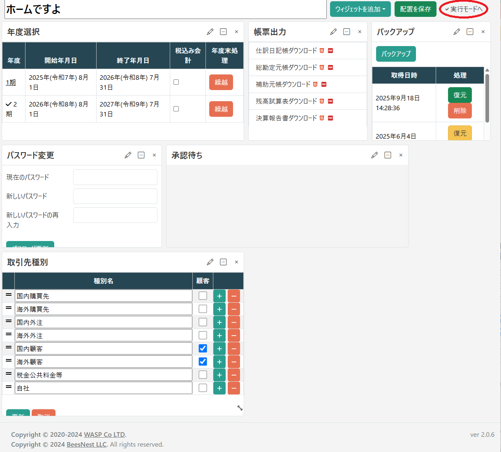
Task: Click the pencil edit icon on 帳票出力 widget
Action: 333,32
